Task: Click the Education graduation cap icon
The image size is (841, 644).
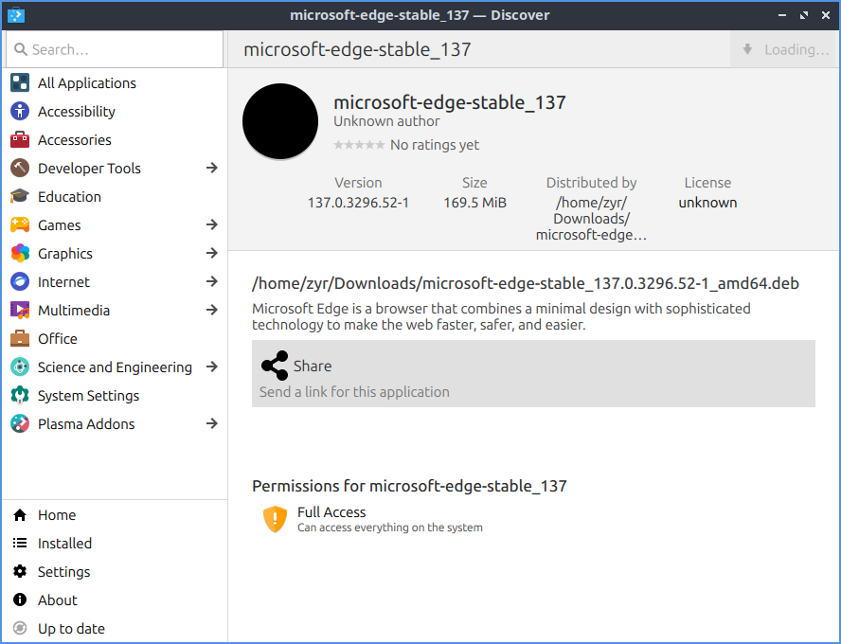Action: pos(20,197)
